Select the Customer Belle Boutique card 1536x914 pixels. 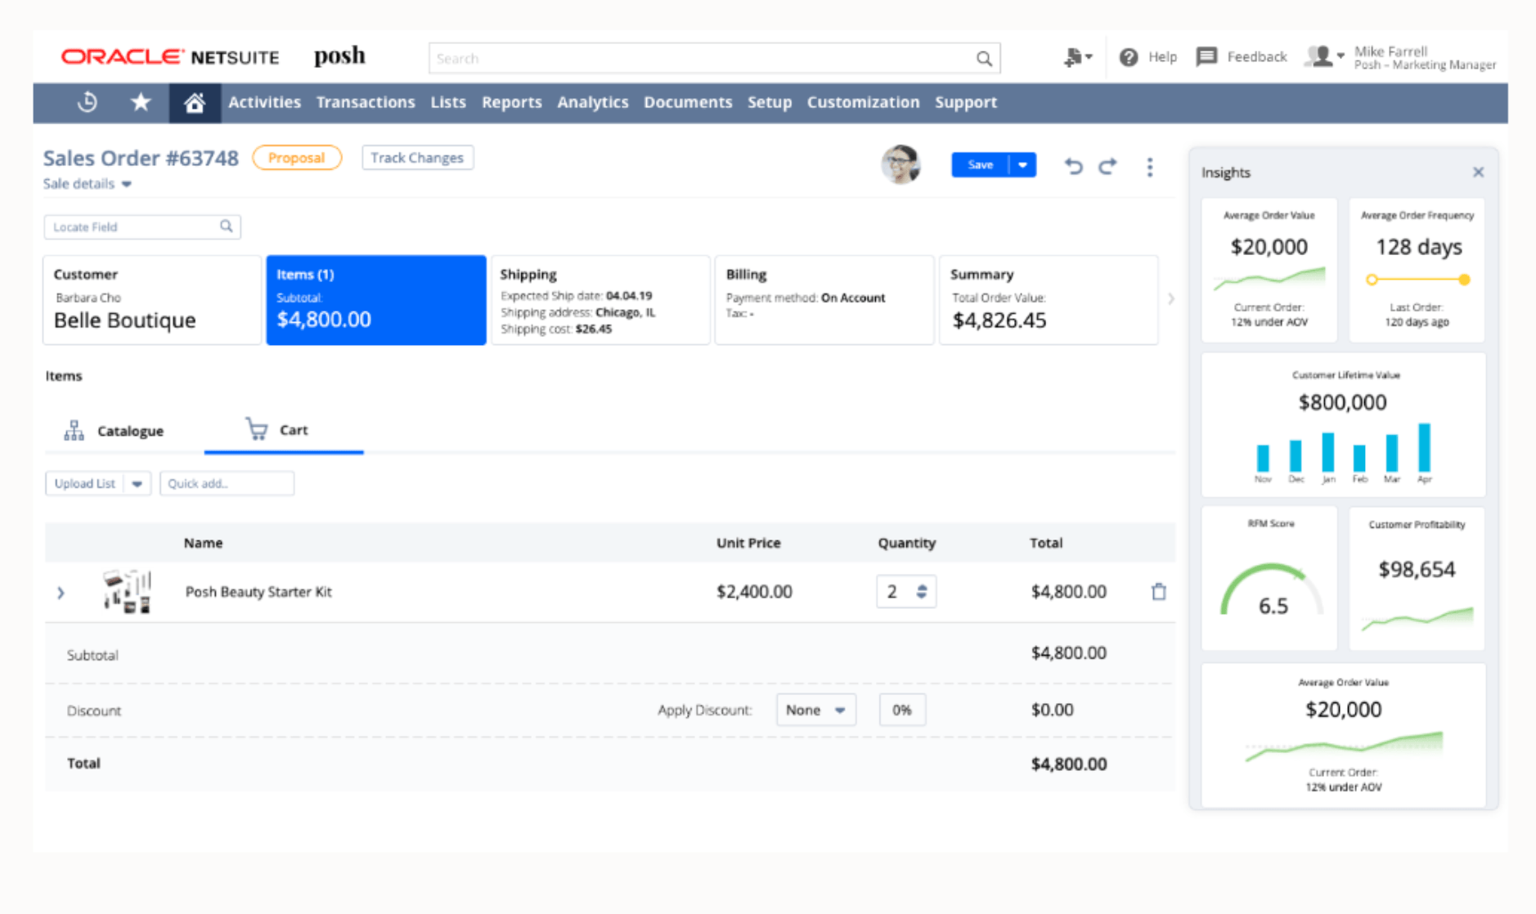tap(152, 300)
